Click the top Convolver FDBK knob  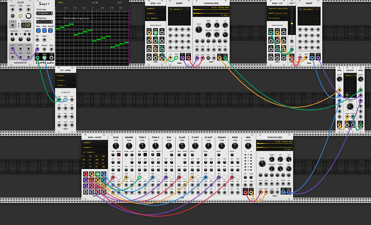208,25
